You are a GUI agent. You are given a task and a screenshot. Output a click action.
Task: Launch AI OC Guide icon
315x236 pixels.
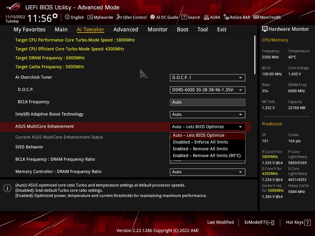point(153,17)
